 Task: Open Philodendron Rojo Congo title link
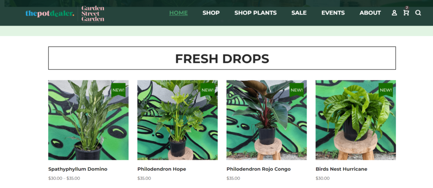[x=258, y=169]
